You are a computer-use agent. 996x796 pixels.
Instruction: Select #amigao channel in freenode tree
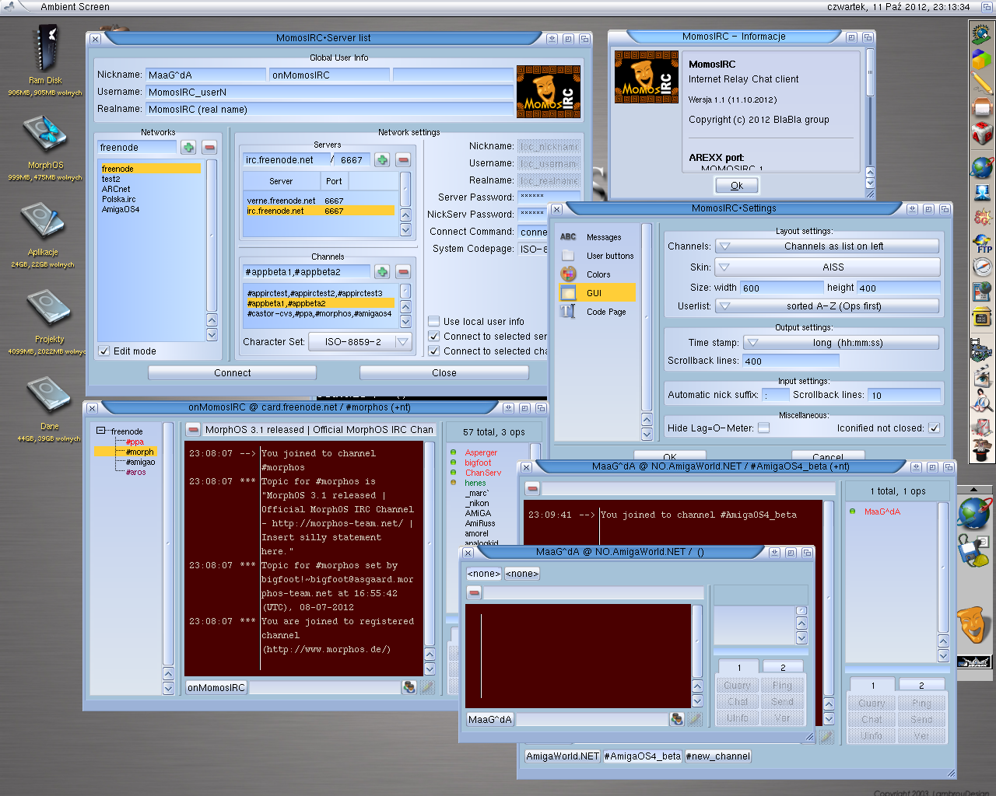click(140, 462)
